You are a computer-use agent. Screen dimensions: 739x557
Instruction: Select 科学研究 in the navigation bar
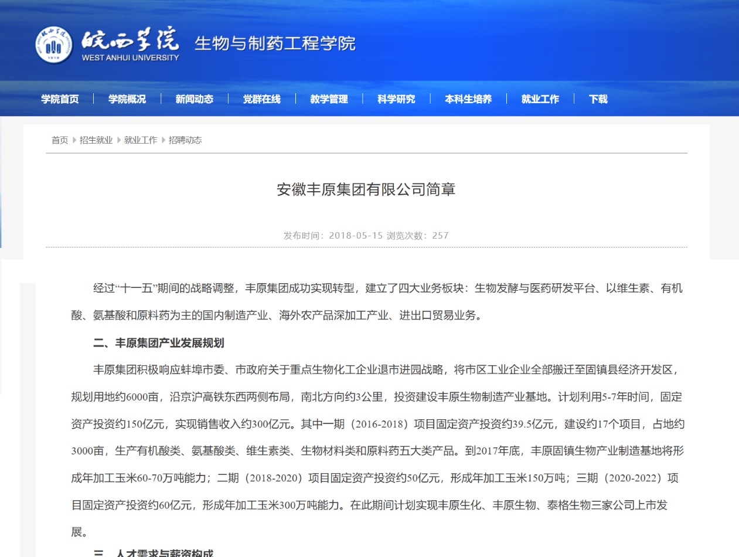click(397, 99)
